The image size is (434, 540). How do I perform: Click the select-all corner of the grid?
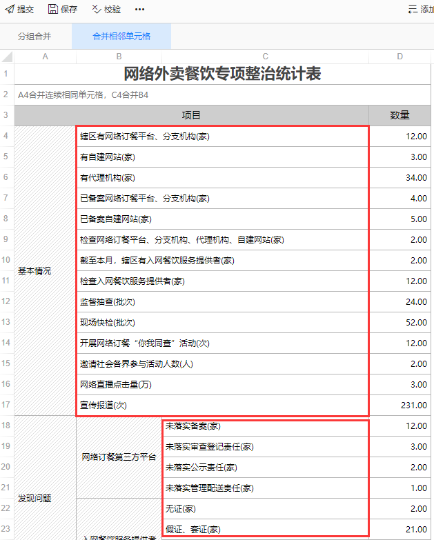pos(6,57)
